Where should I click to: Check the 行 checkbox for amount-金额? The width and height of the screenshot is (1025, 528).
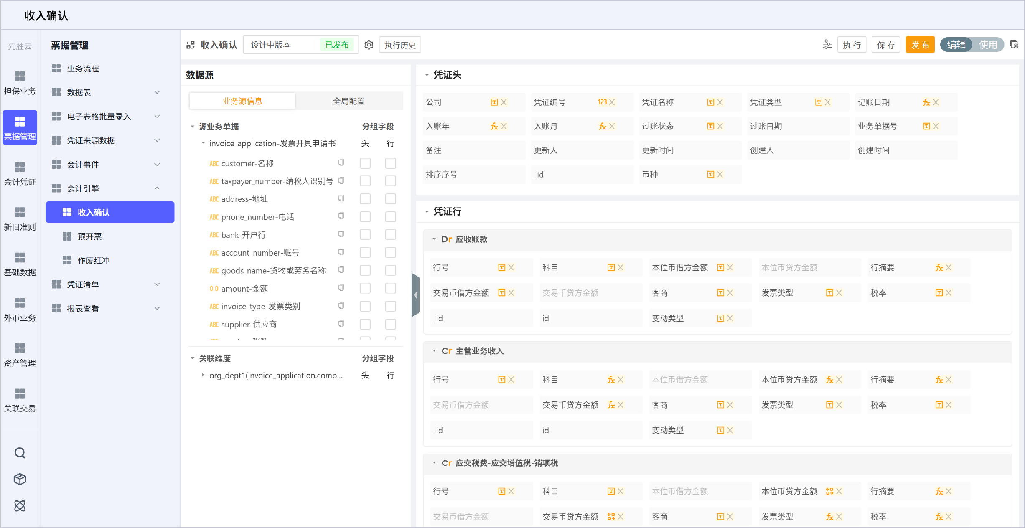coord(390,288)
